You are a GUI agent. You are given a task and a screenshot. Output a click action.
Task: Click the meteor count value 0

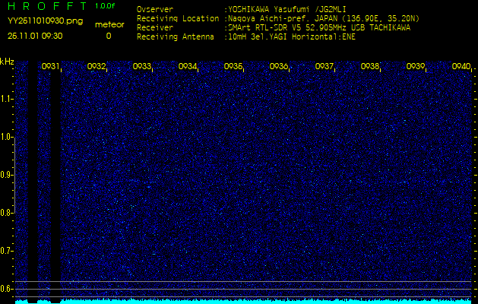108,36
